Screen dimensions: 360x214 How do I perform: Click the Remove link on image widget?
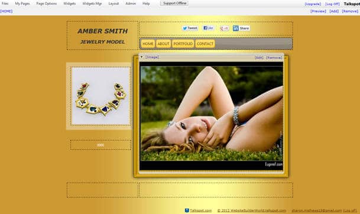274,57
